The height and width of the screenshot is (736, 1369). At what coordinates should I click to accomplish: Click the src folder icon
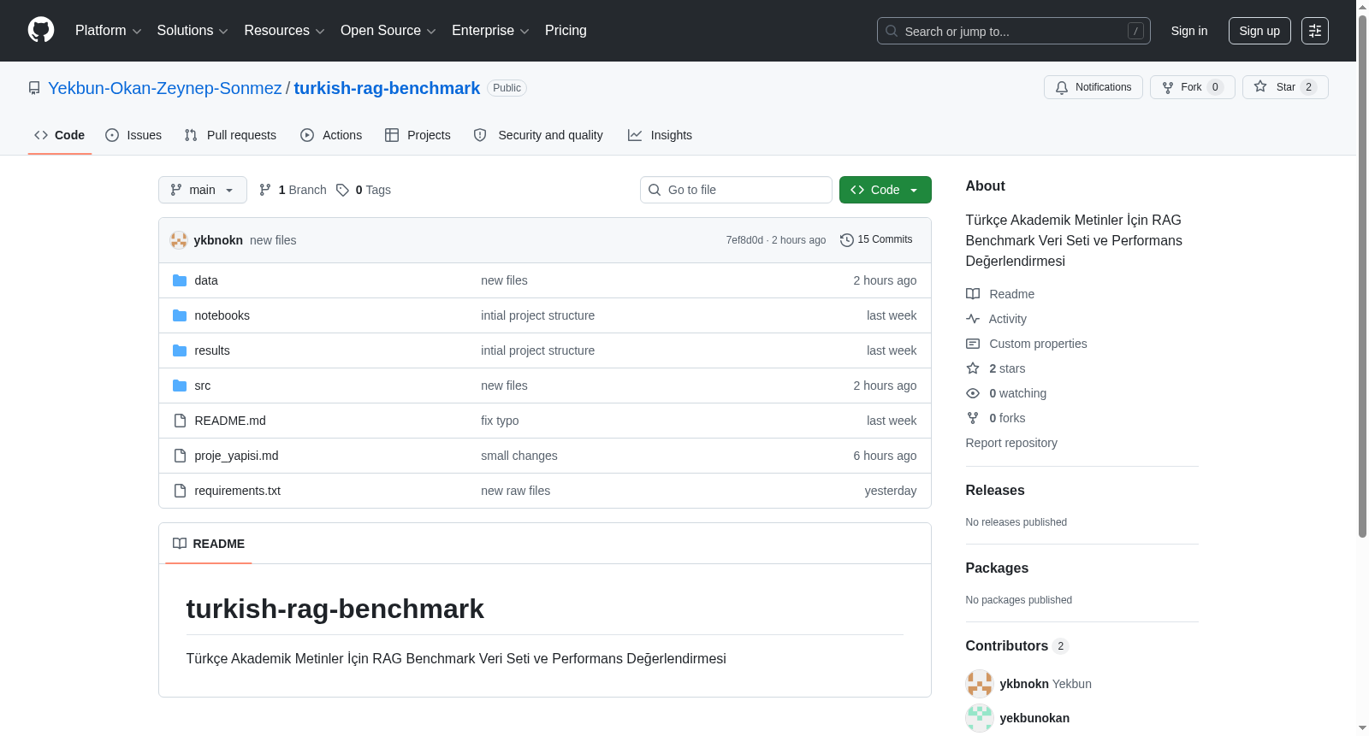[x=180, y=386]
